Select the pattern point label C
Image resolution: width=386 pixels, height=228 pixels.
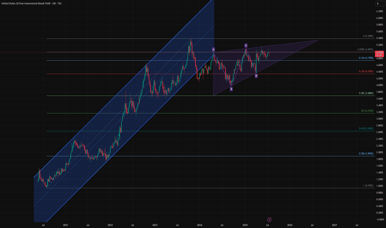pyautogui.click(x=246, y=46)
